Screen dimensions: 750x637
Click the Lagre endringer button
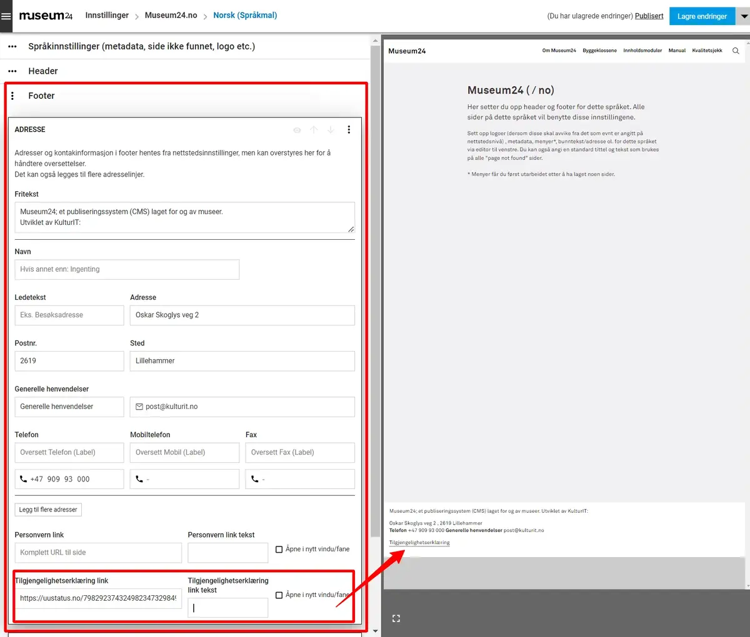tap(702, 16)
